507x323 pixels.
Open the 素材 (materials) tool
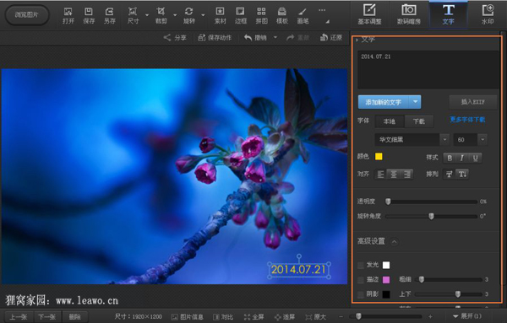point(220,16)
